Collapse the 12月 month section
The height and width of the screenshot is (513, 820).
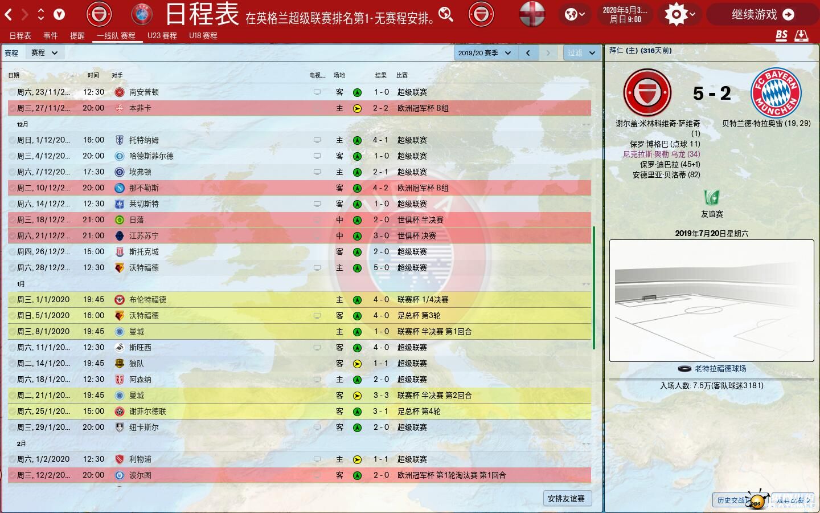[x=586, y=124]
